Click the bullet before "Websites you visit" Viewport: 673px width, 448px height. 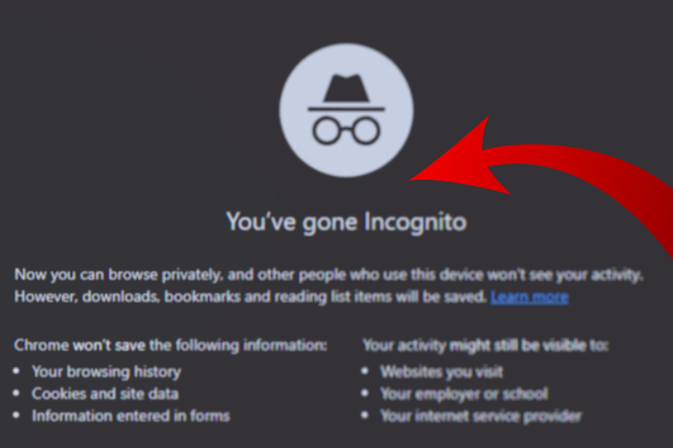366,370
